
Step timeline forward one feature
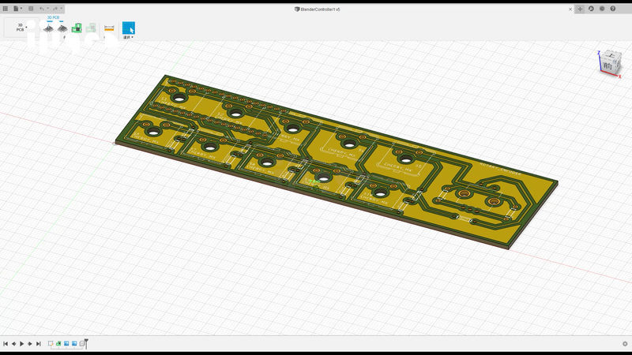[x=30, y=344]
